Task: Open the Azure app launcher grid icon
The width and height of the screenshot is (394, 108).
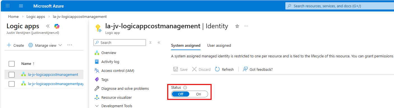Action: [8, 6]
